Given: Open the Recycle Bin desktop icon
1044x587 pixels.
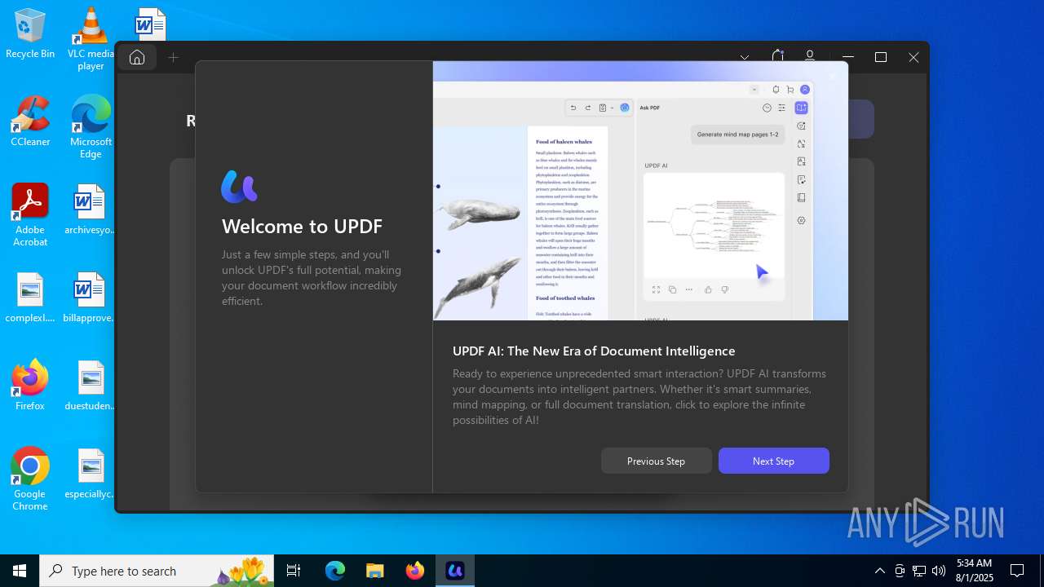Looking at the screenshot, I should [x=30, y=34].
